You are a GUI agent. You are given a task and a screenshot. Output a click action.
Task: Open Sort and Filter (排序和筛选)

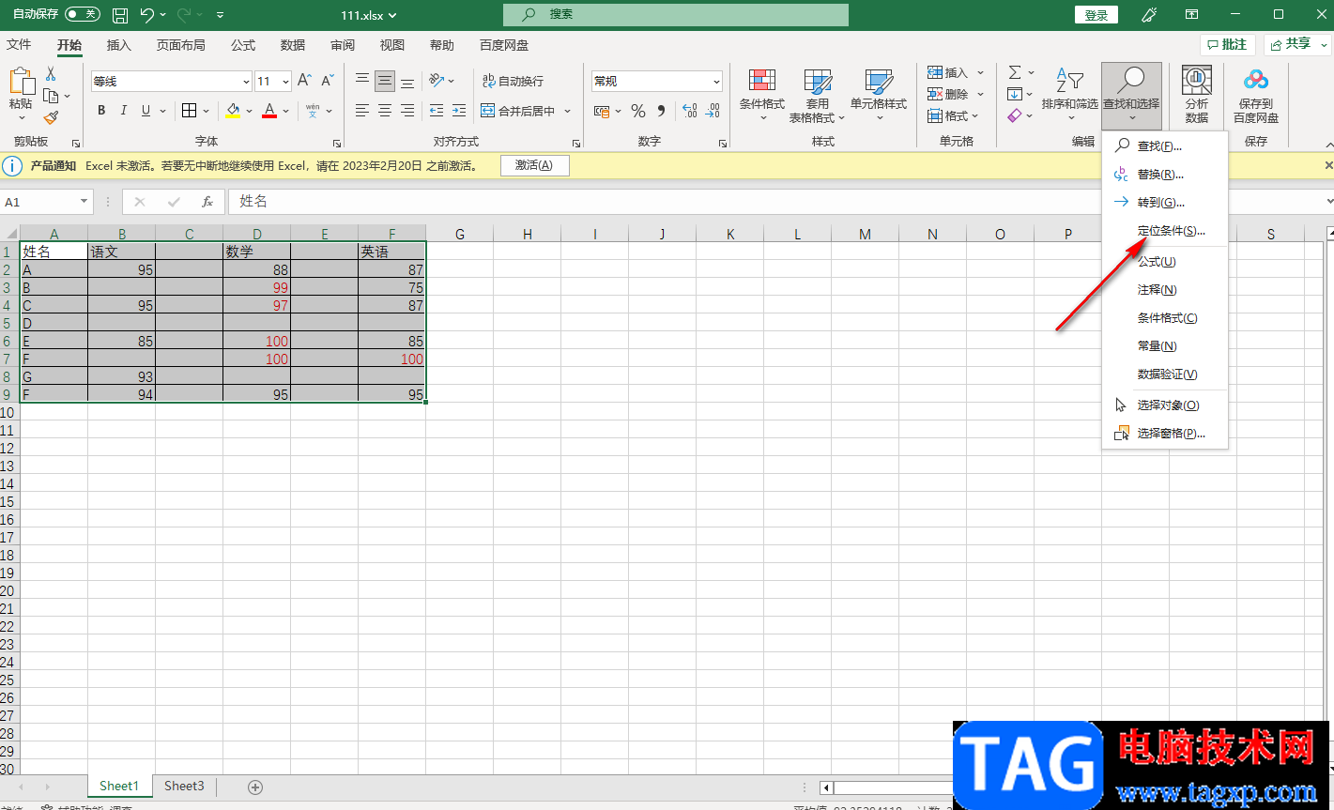tap(1070, 95)
